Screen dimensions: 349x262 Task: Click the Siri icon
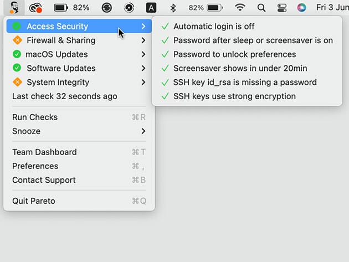click(301, 8)
